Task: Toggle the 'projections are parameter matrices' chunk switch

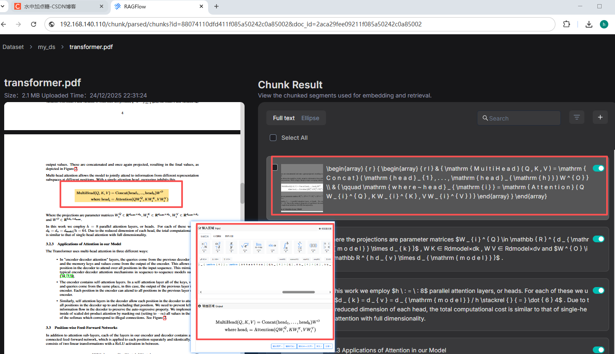Action: (x=599, y=239)
